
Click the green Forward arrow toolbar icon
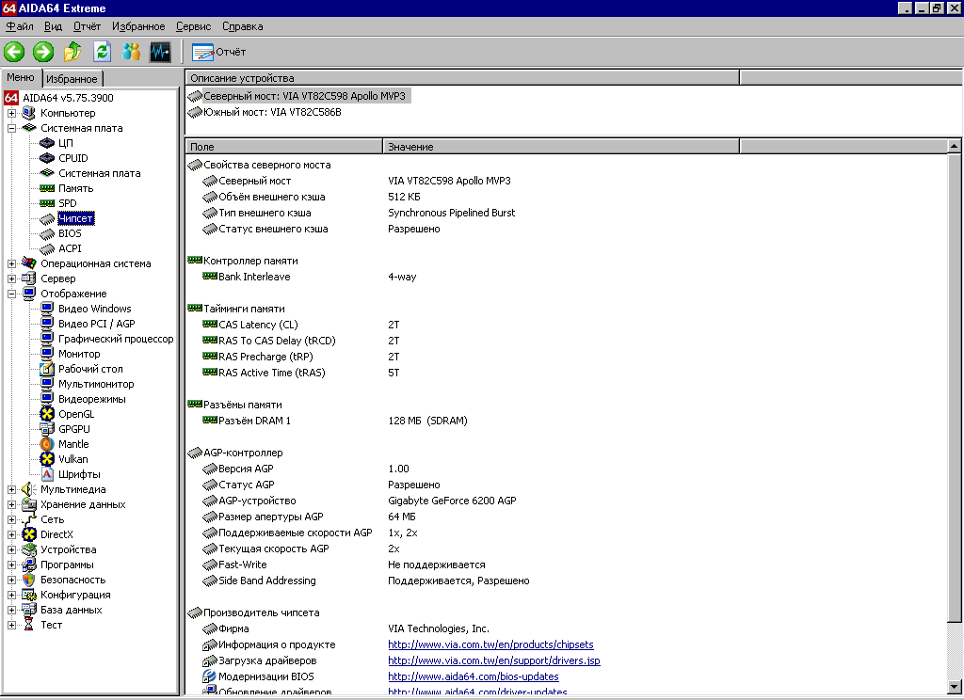pos(43,52)
